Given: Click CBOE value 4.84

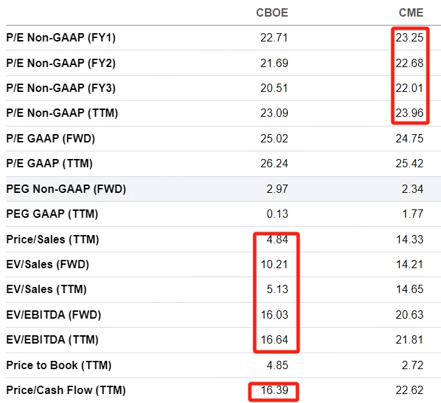Looking at the screenshot, I should [x=277, y=239].
